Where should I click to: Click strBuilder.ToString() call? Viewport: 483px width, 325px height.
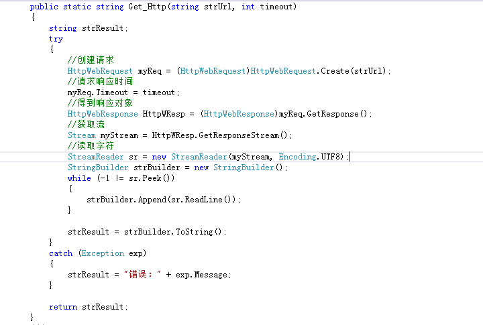173,232
